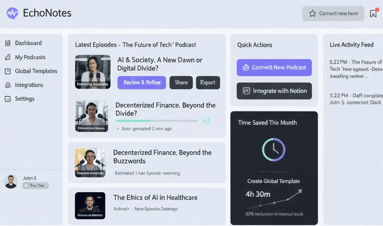Click the 'Aaio-gensated 2 min ago' status text
383x226 pixels.
pyautogui.click(x=147, y=129)
